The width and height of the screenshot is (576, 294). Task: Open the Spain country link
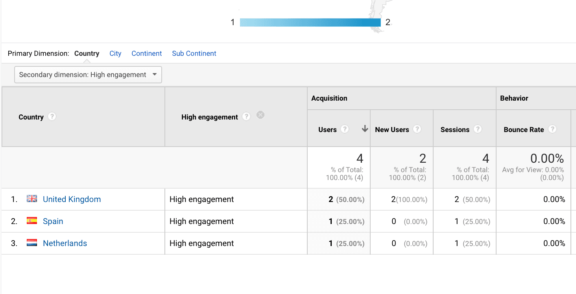pyautogui.click(x=53, y=221)
